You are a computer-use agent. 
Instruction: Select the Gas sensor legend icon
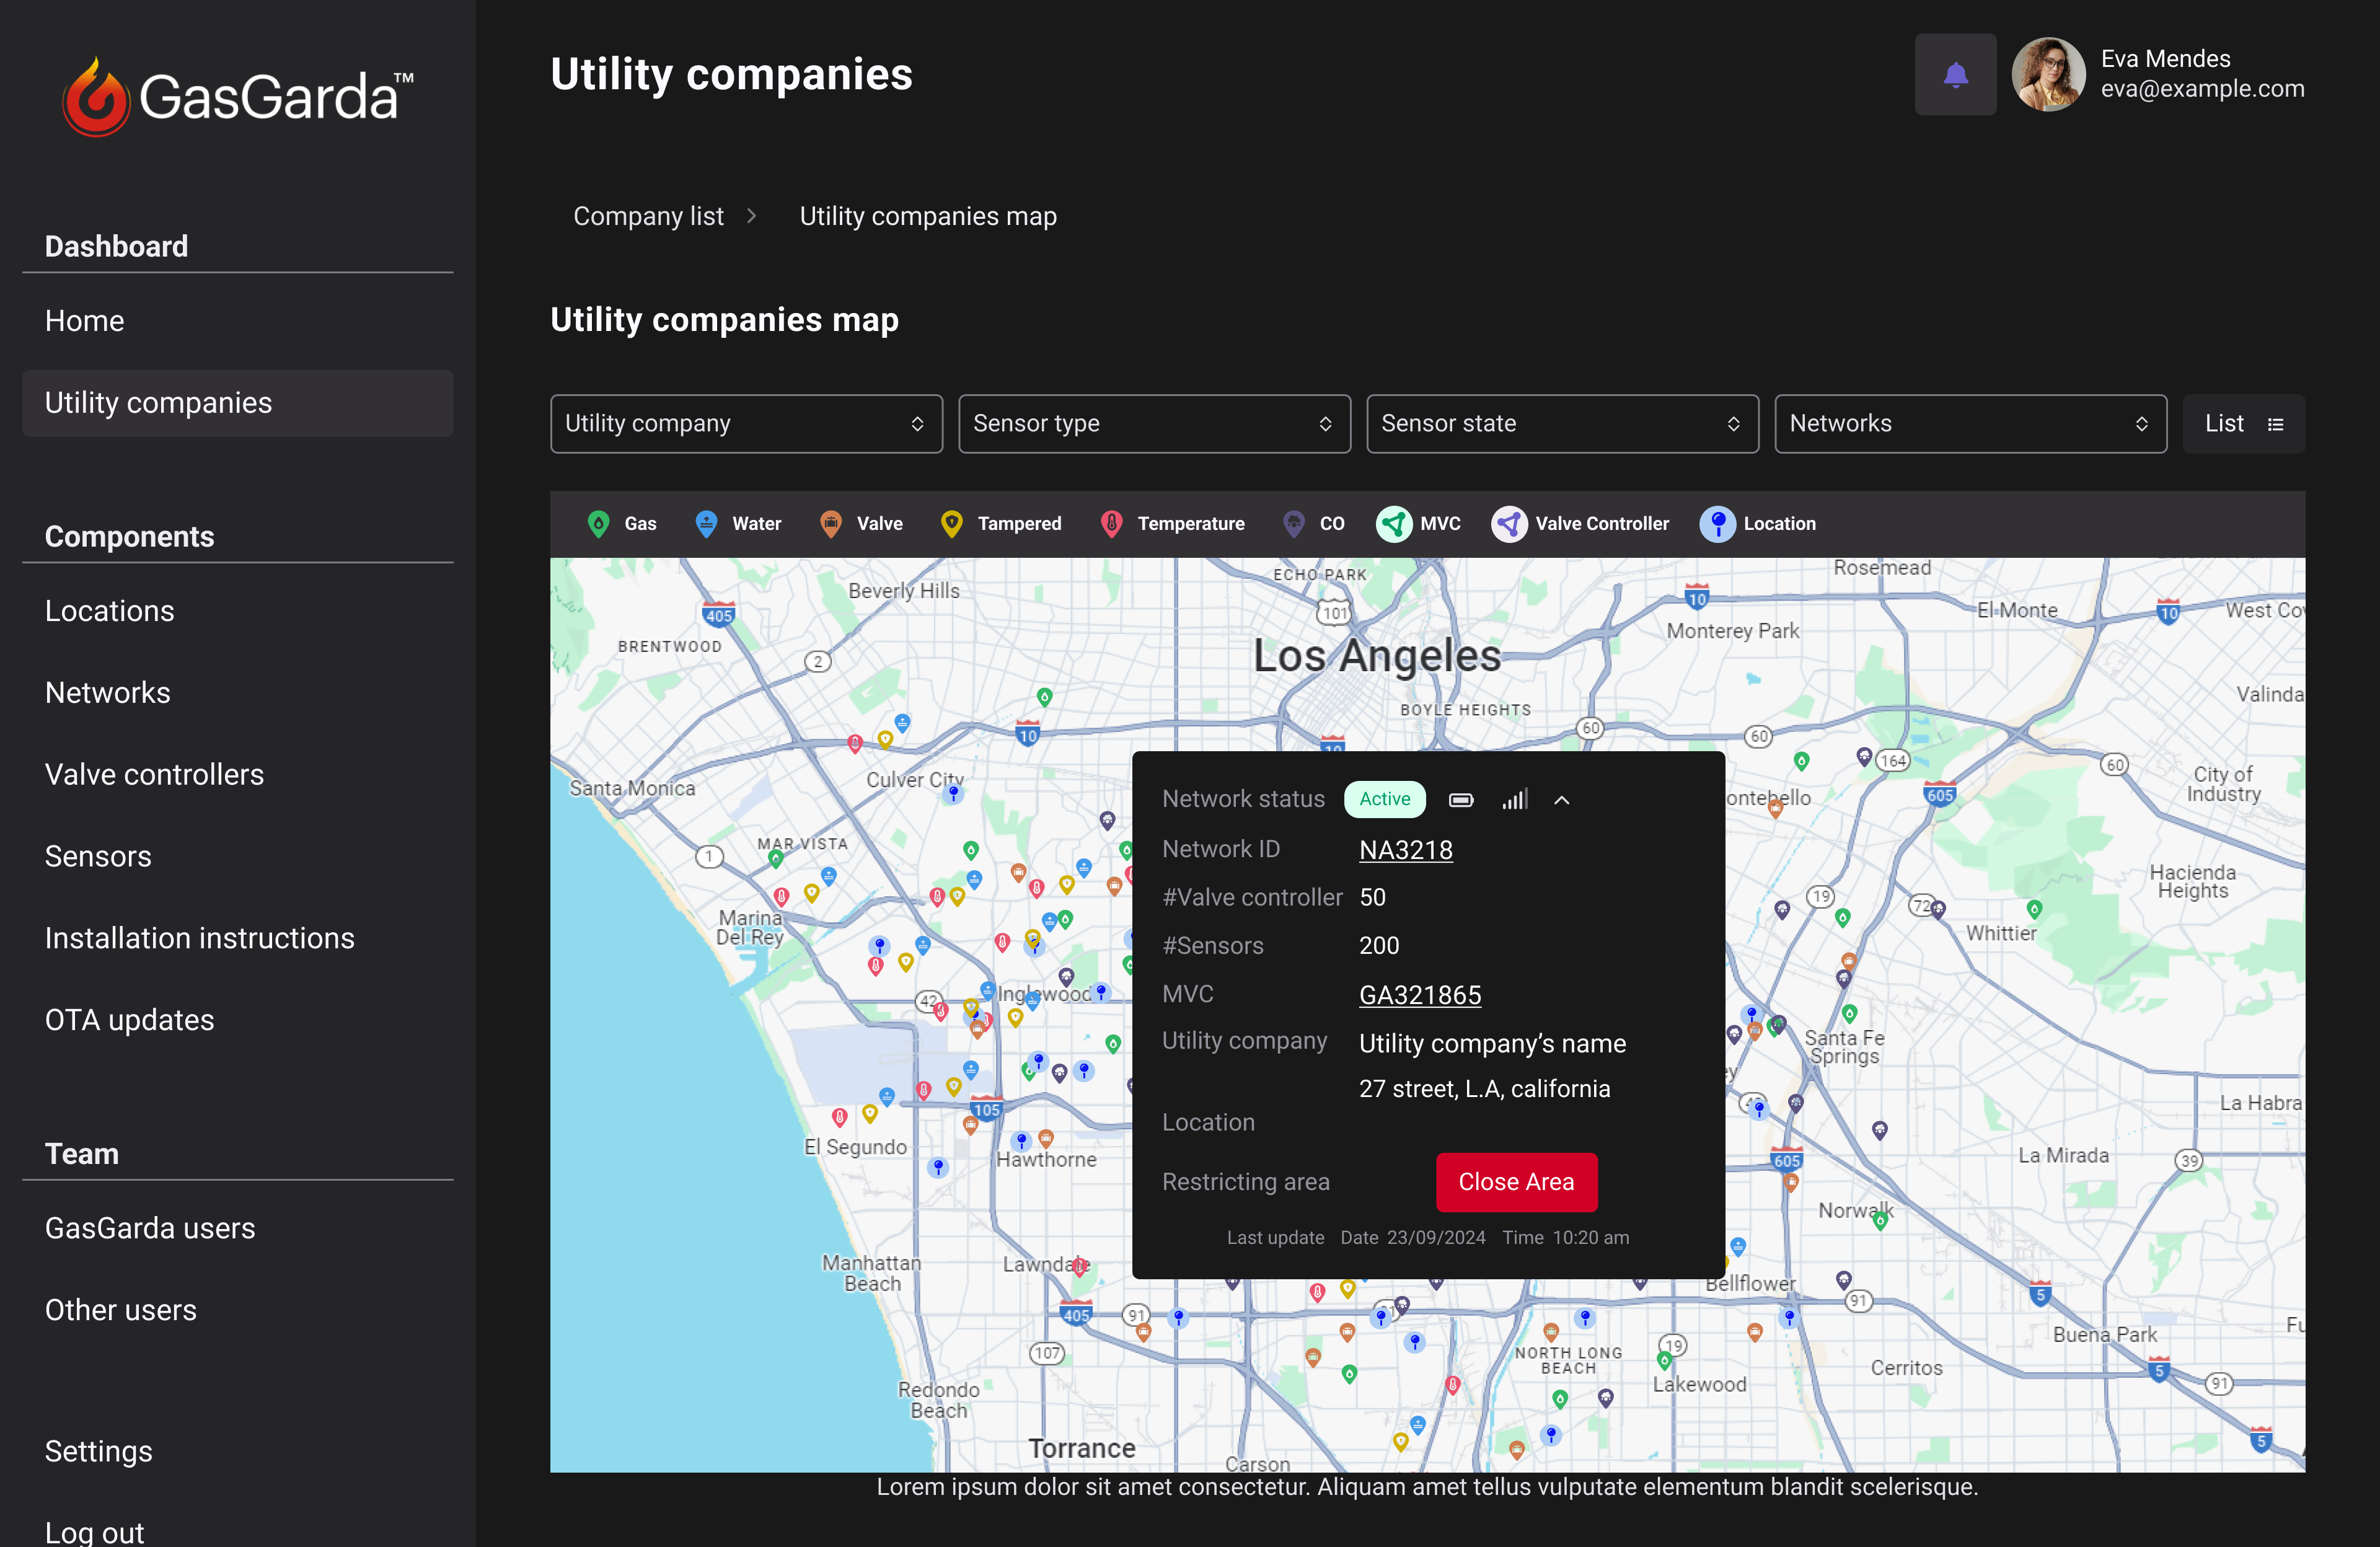[598, 523]
